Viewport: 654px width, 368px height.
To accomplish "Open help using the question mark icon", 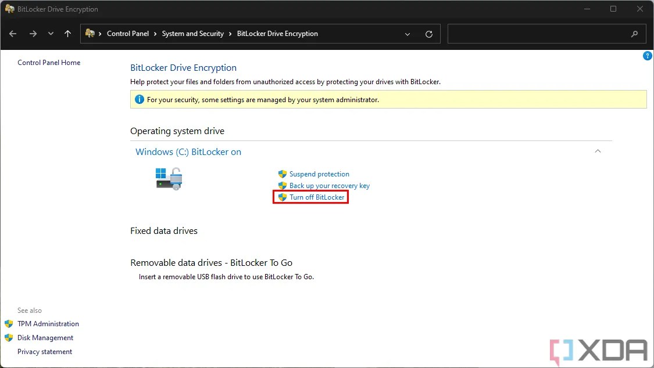I will pos(648,56).
